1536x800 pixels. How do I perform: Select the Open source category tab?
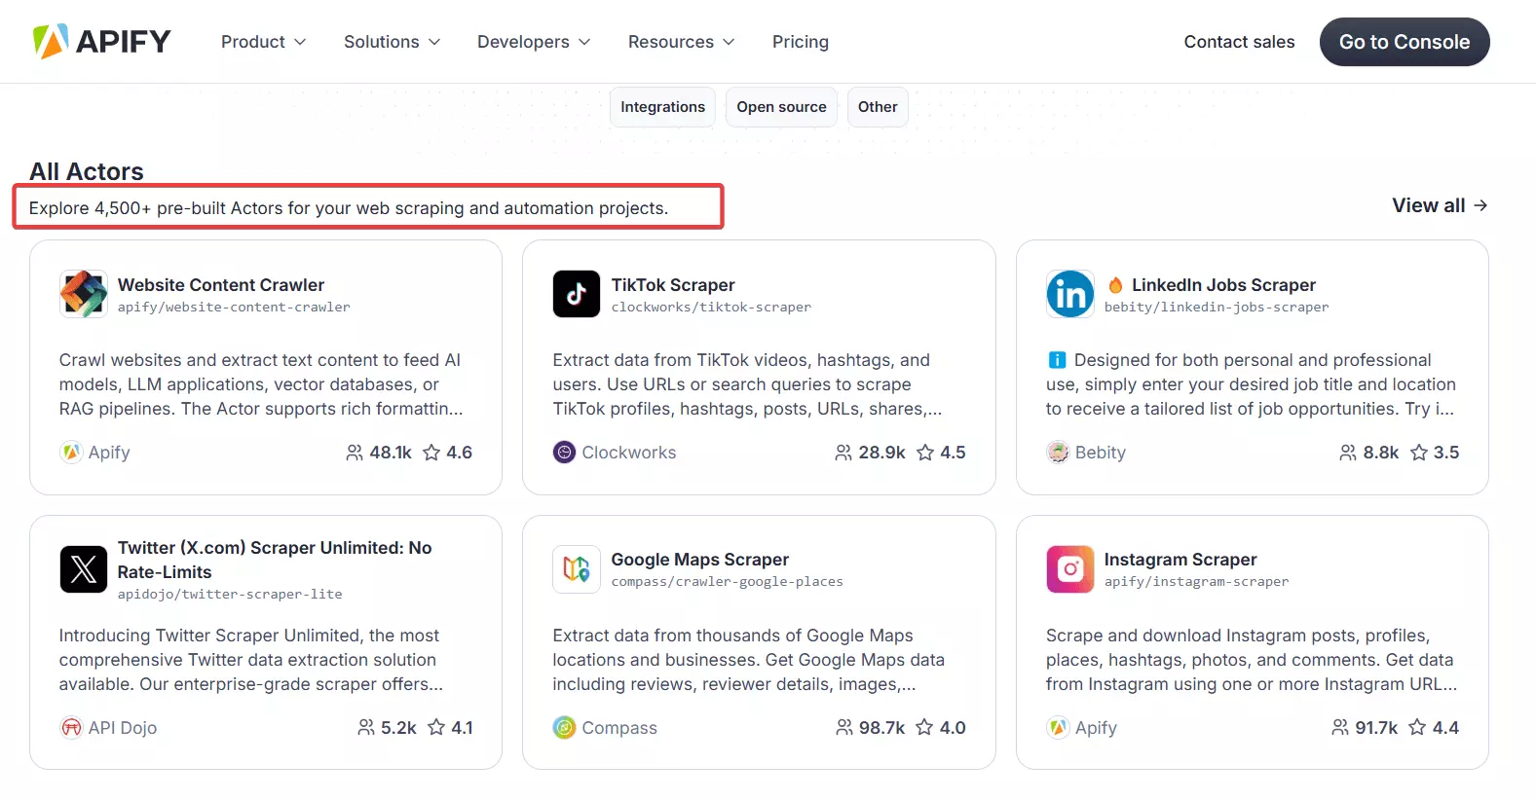[781, 107]
